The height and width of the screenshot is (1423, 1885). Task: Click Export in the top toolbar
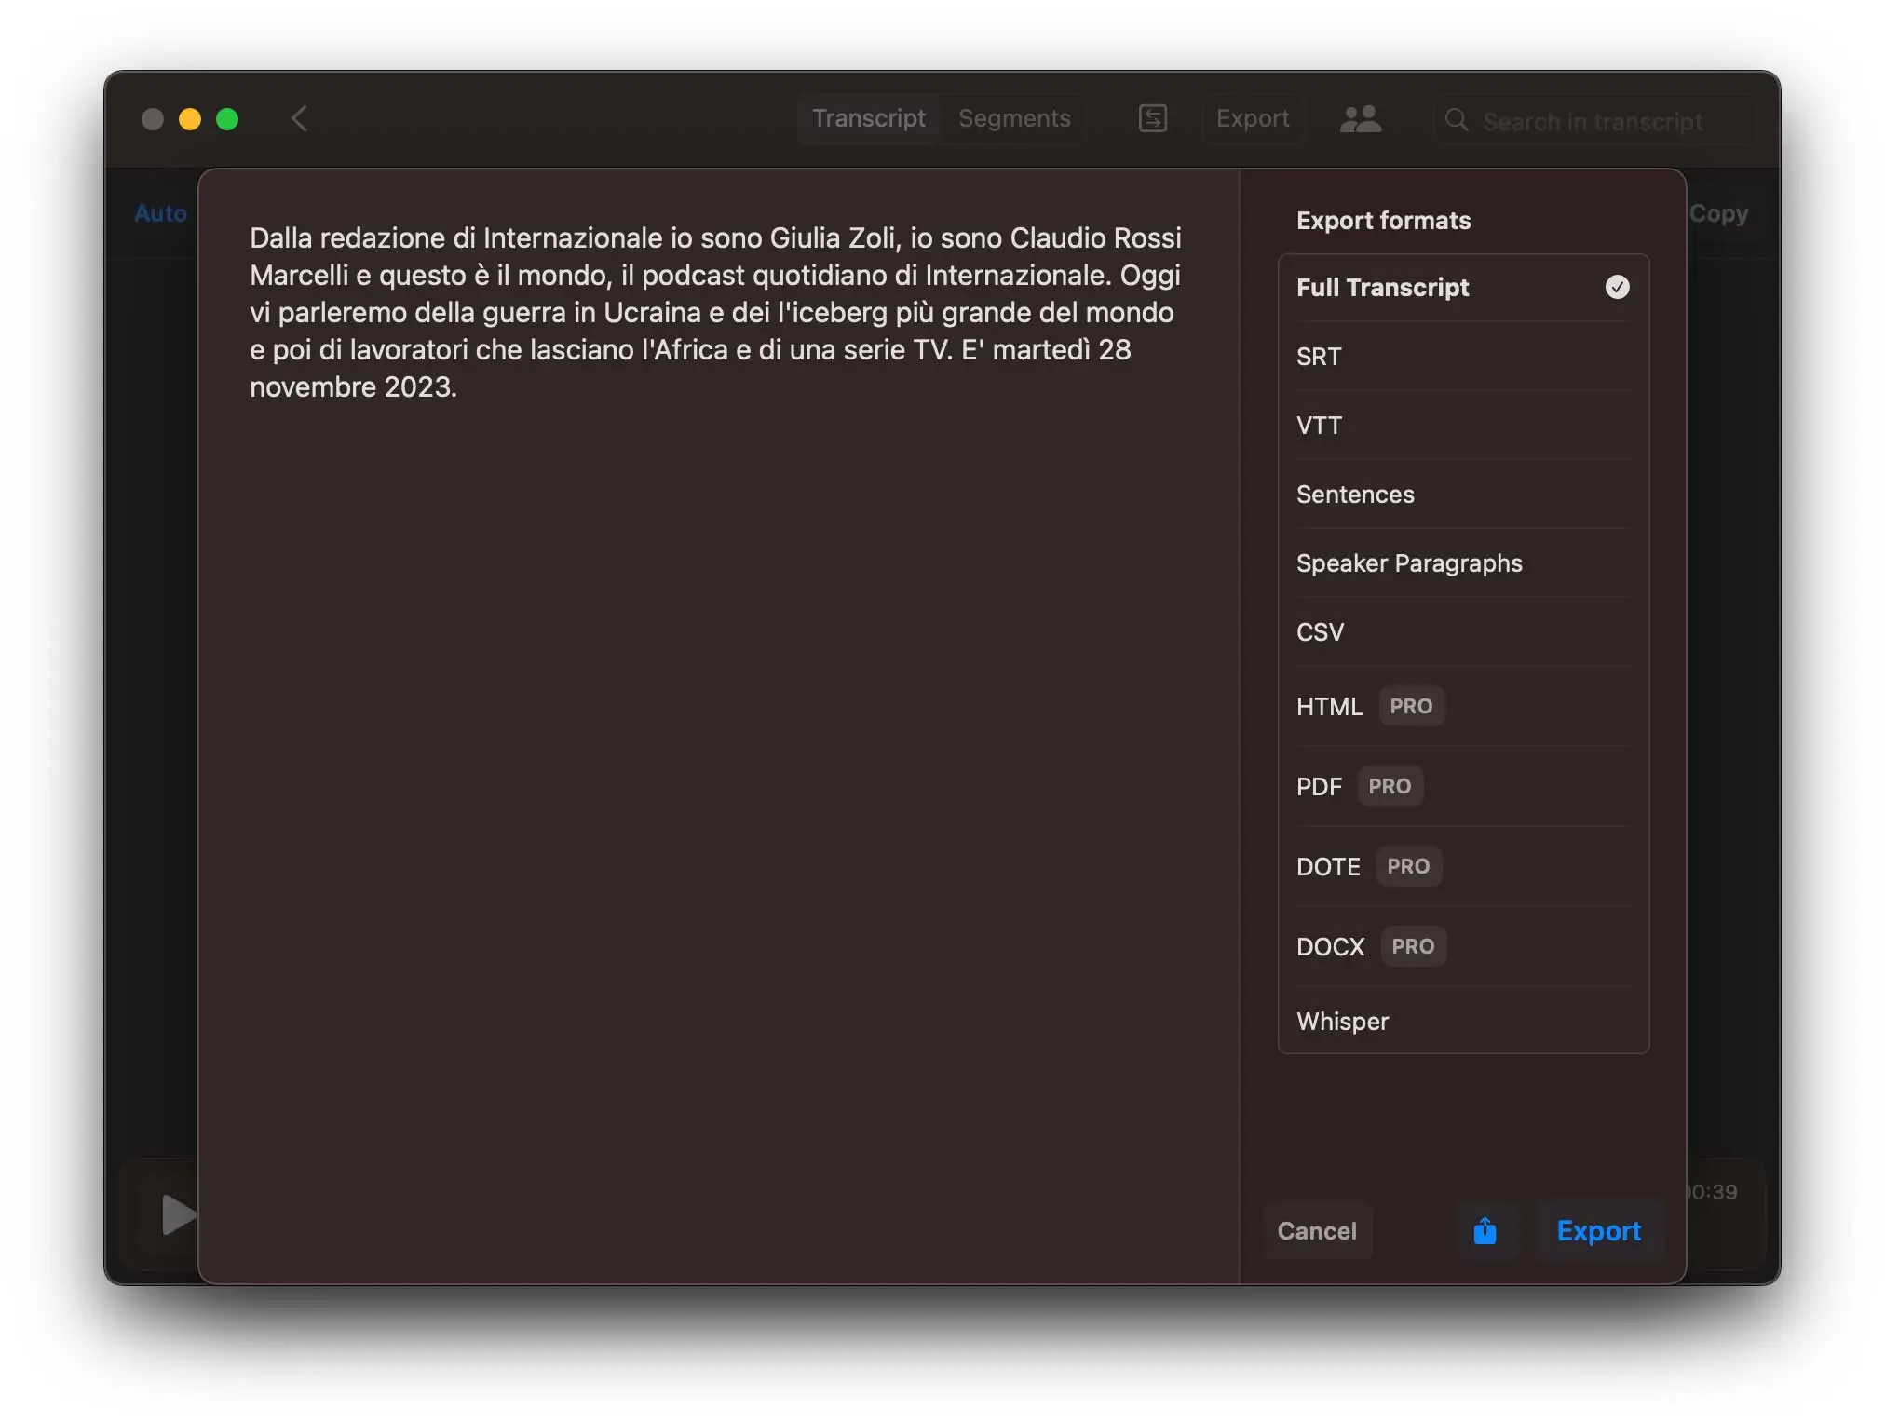(1253, 118)
